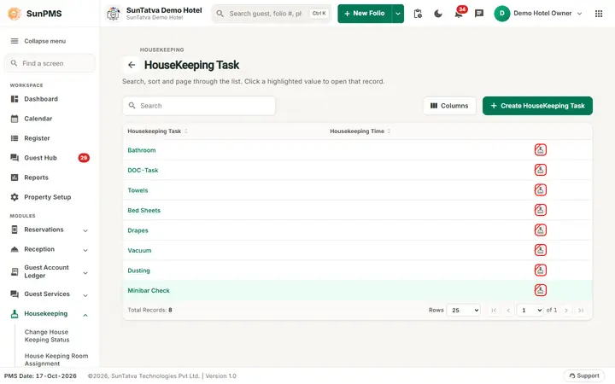Click the back arrow beside HouseKeeping Task

pyautogui.click(x=132, y=65)
